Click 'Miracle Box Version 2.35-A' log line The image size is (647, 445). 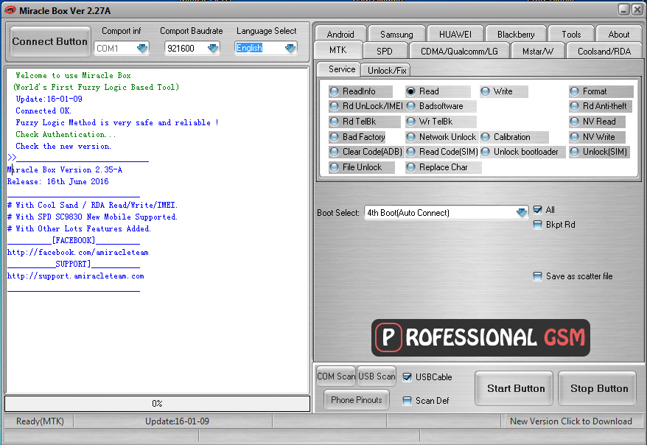(x=65, y=170)
